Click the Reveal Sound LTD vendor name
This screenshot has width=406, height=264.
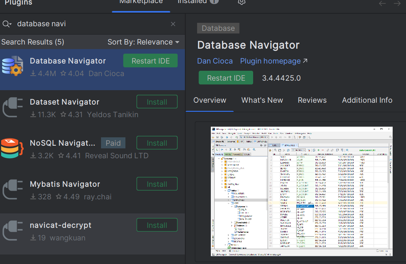click(x=117, y=156)
